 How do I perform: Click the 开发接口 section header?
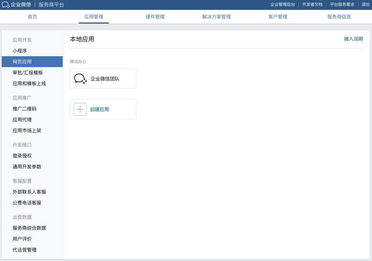click(22, 145)
